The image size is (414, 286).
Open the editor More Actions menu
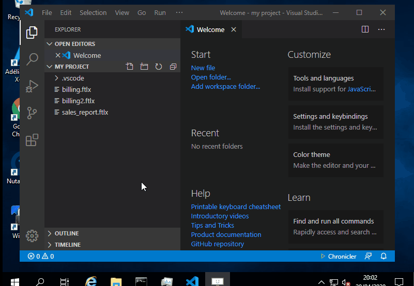click(x=381, y=29)
